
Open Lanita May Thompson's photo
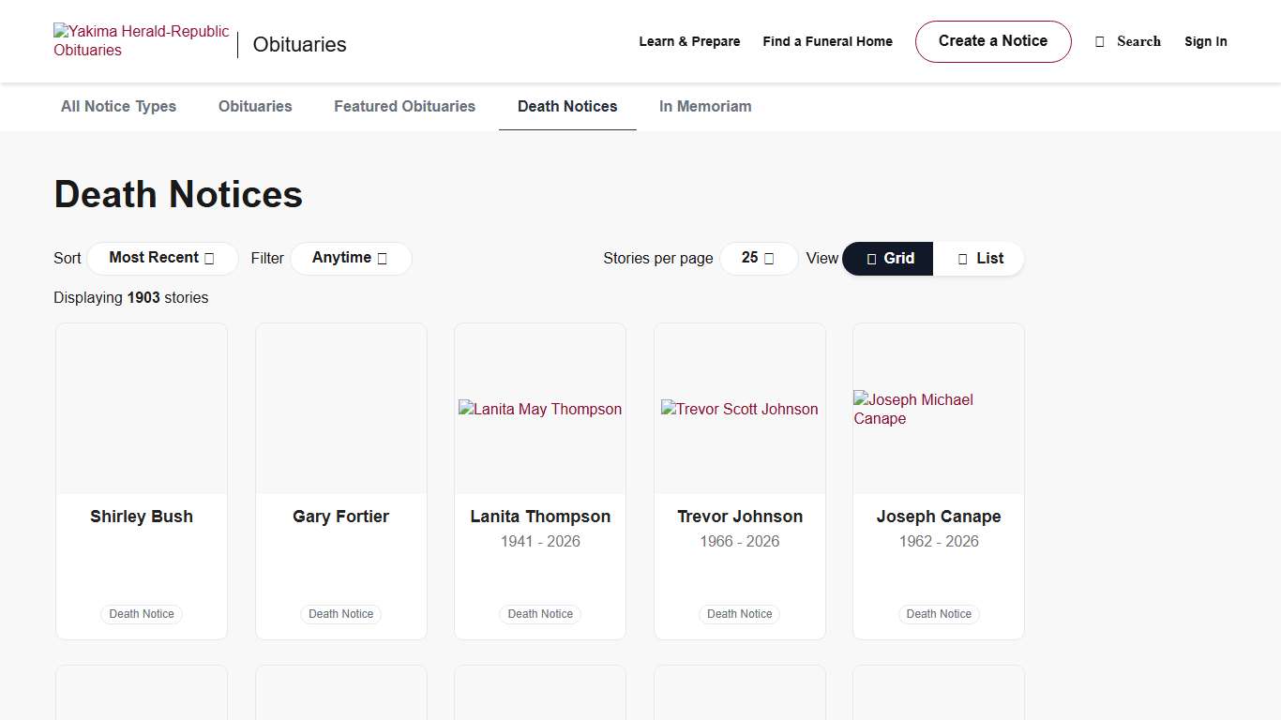[x=540, y=409]
